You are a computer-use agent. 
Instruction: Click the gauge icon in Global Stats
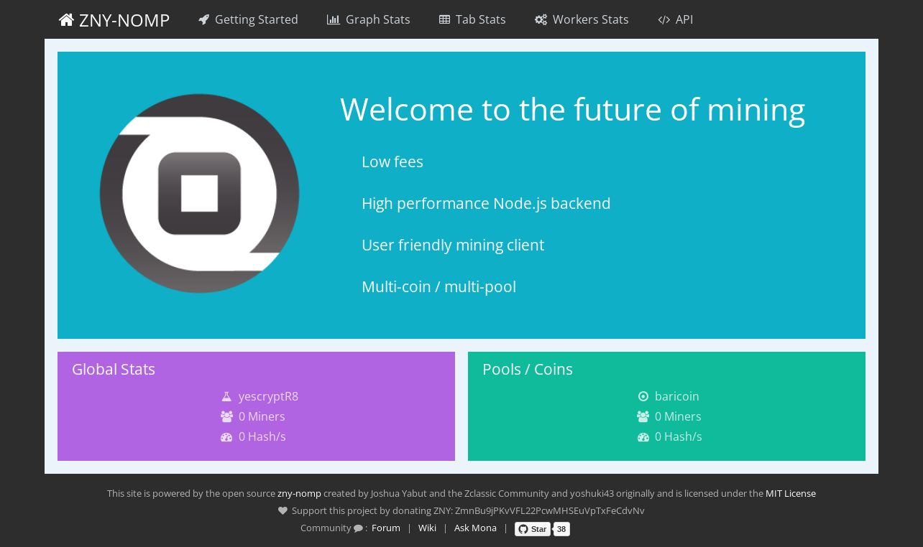coord(226,436)
